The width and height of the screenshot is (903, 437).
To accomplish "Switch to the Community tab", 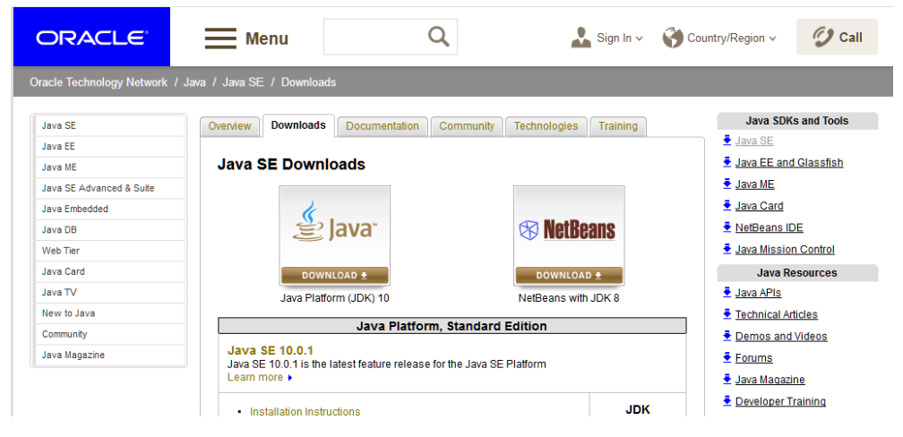I will click(x=467, y=126).
